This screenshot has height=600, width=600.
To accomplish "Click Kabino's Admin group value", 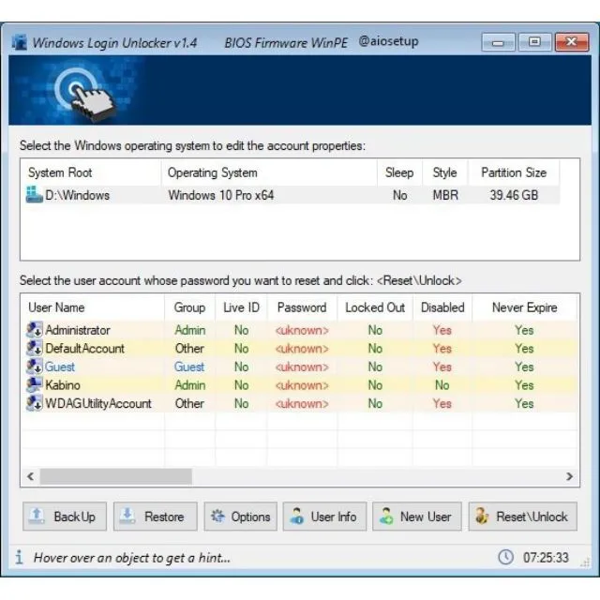I will [x=189, y=385].
